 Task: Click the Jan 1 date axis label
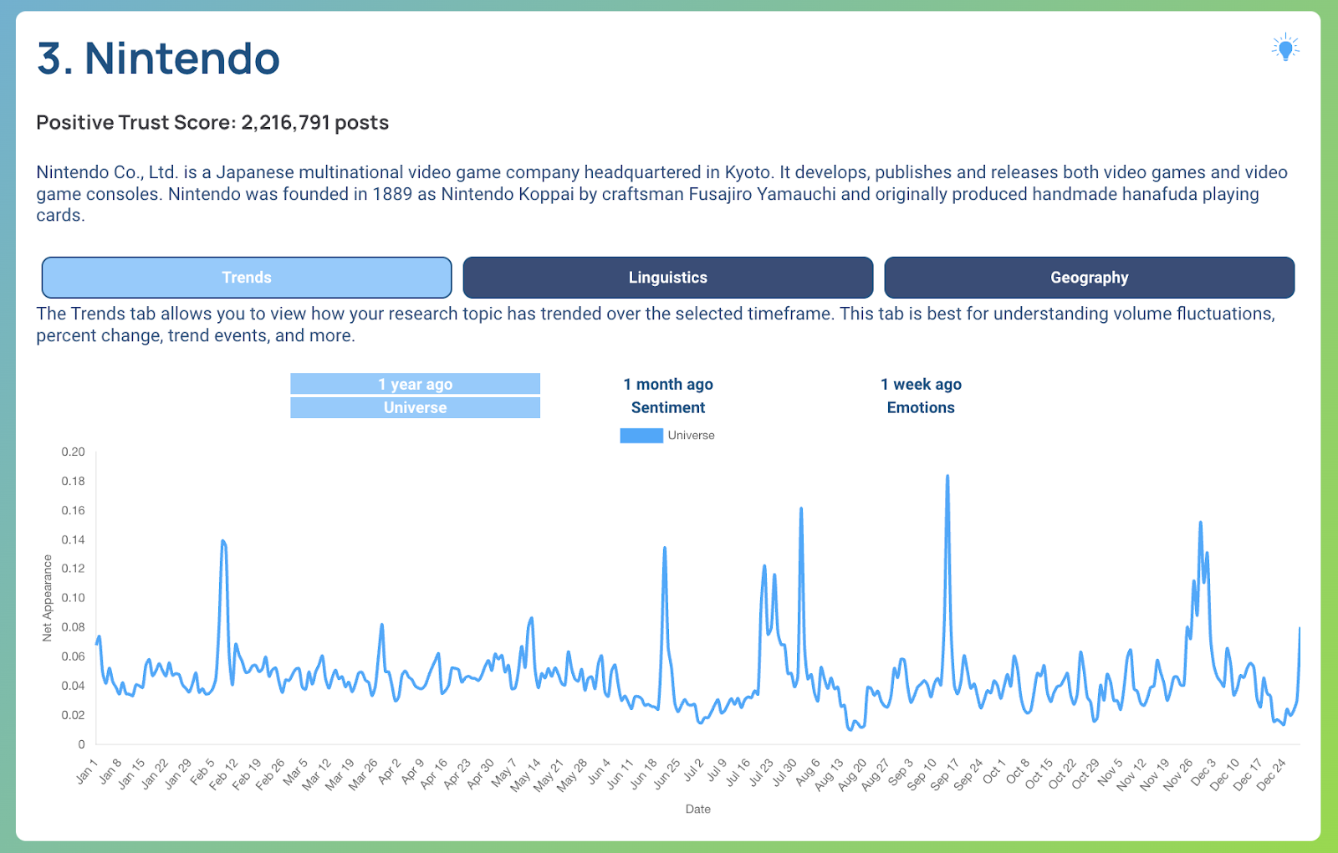[87, 772]
